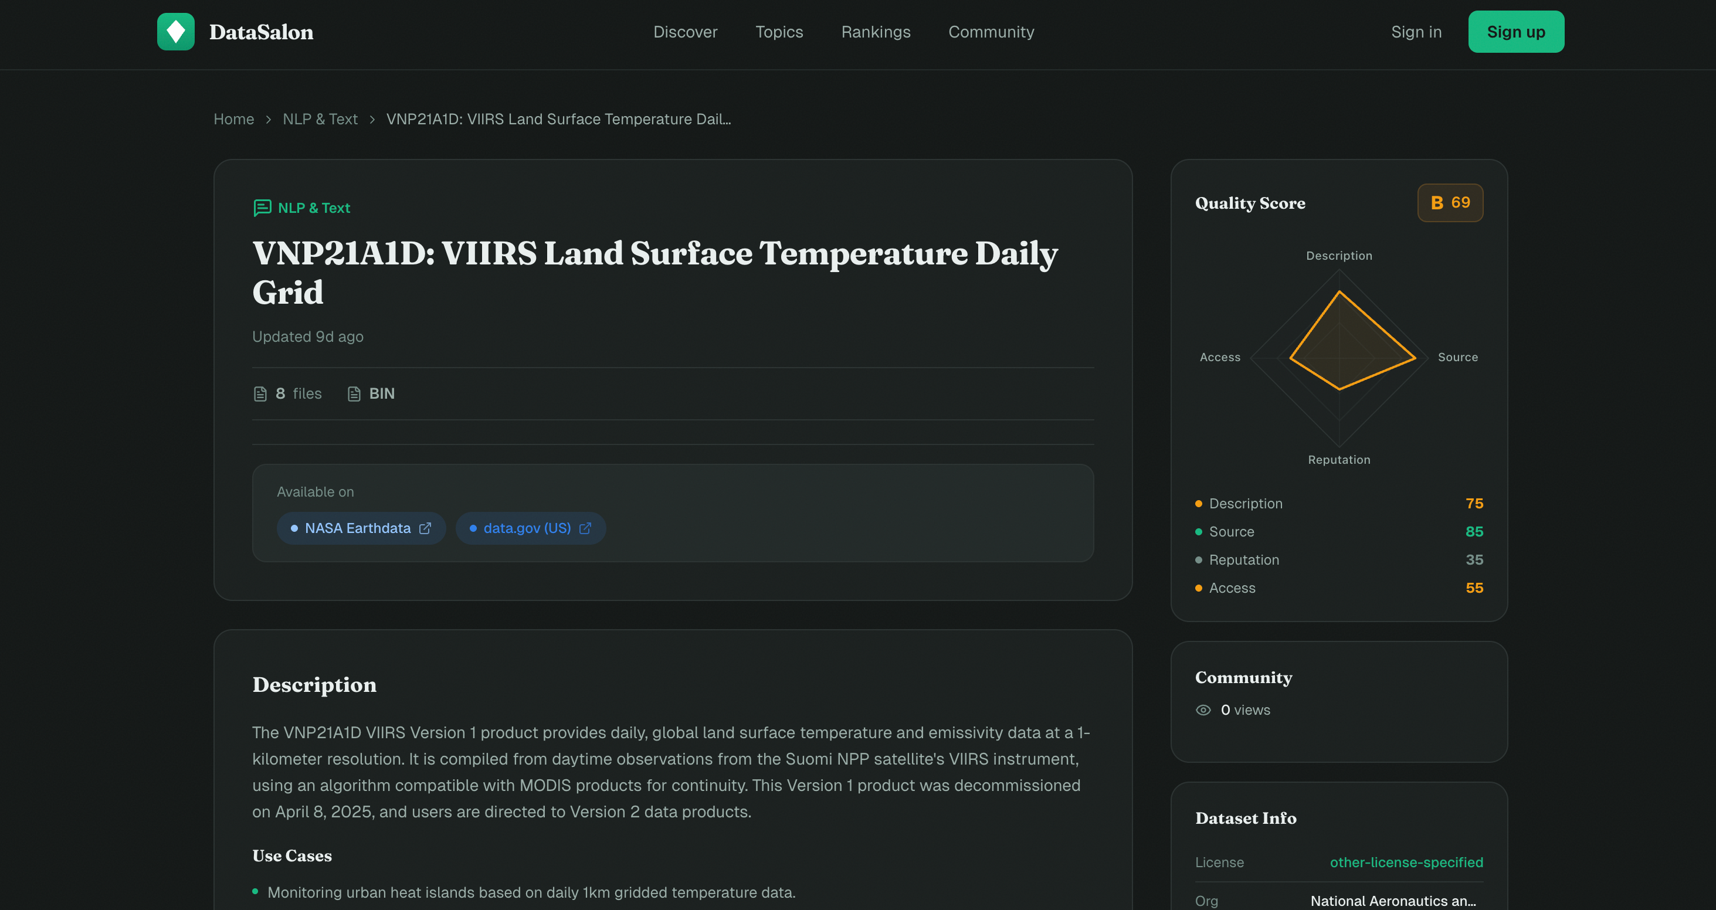Click the breadcrumb chevron after NLP & Text

pyautogui.click(x=372, y=119)
